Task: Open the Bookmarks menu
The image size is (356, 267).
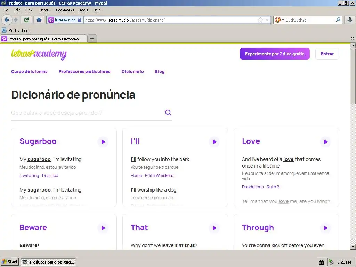Action: point(65,10)
